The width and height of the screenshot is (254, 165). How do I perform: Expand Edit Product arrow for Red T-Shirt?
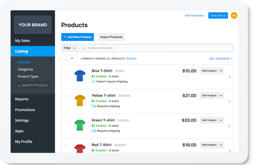point(221,145)
